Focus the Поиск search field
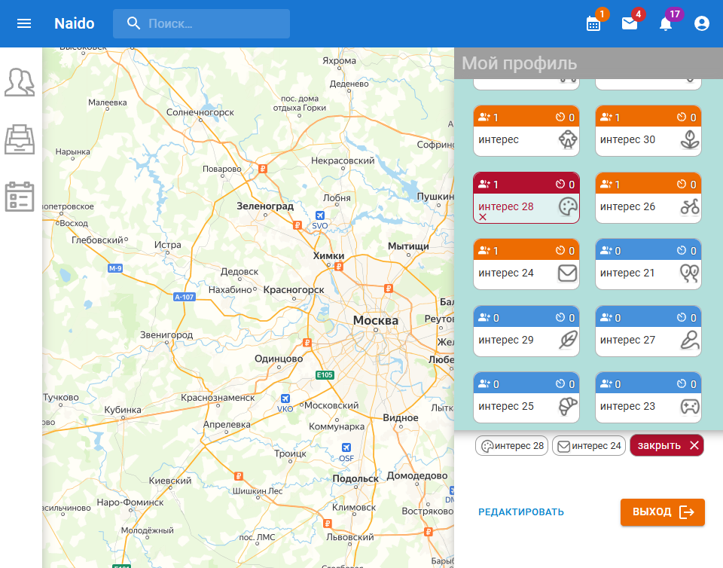Image resolution: width=723 pixels, height=568 pixels. [202, 23]
